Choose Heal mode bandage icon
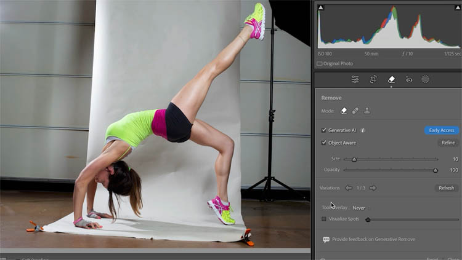The width and height of the screenshot is (462, 260). pos(355,111)
